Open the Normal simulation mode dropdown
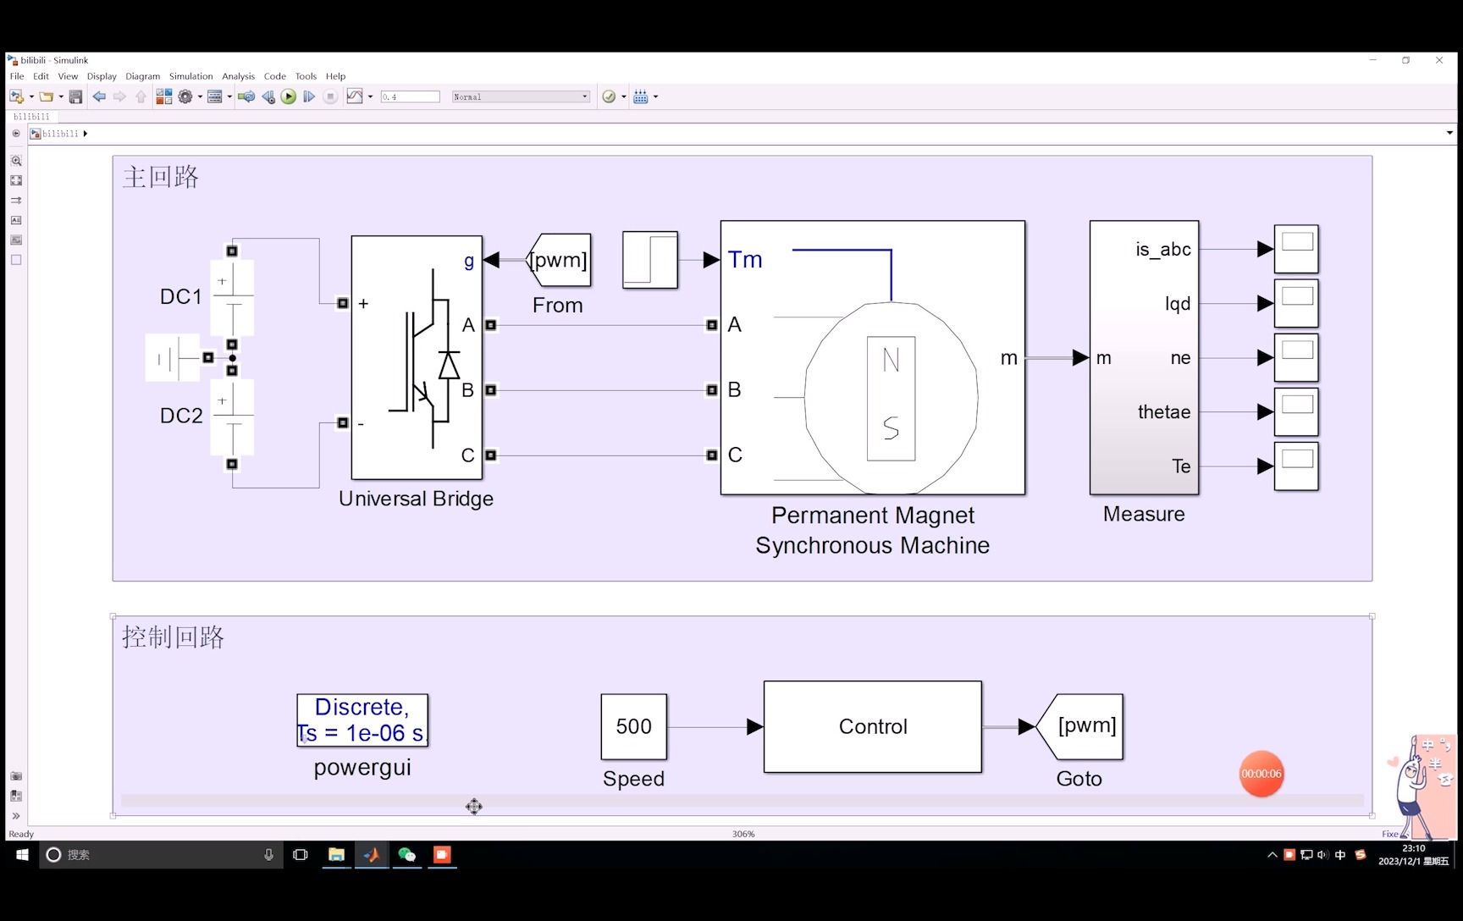 click(x=521, y=97)
